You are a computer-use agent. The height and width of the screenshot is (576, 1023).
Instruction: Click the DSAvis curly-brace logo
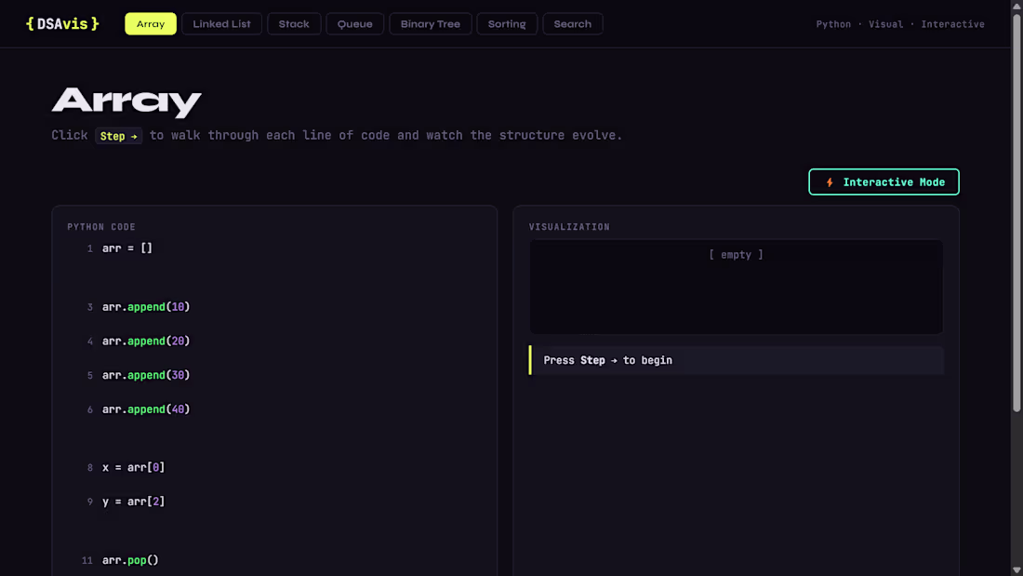coord(60,23)
